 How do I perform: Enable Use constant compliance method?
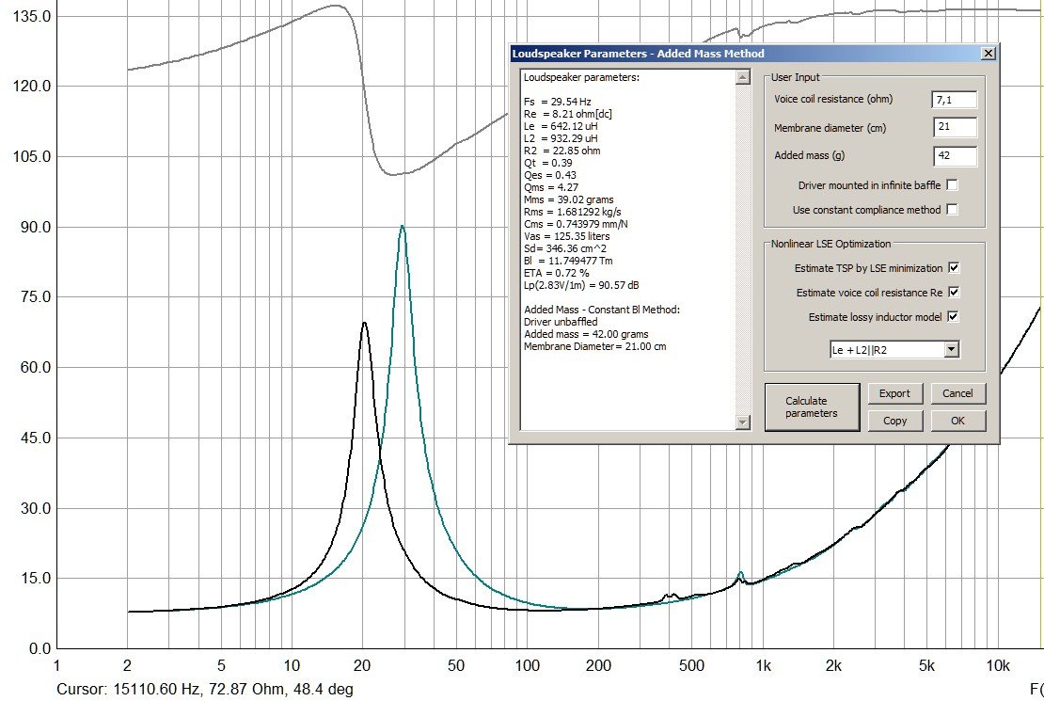[x=952, y=209]
